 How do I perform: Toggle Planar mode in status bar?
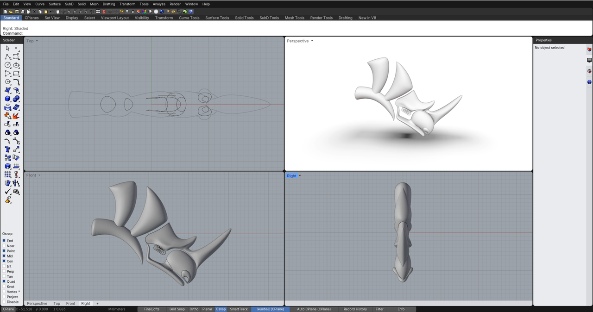[207, 309]
